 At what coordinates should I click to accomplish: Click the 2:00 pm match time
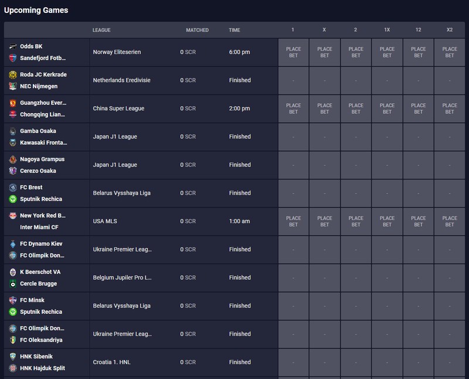239,109
